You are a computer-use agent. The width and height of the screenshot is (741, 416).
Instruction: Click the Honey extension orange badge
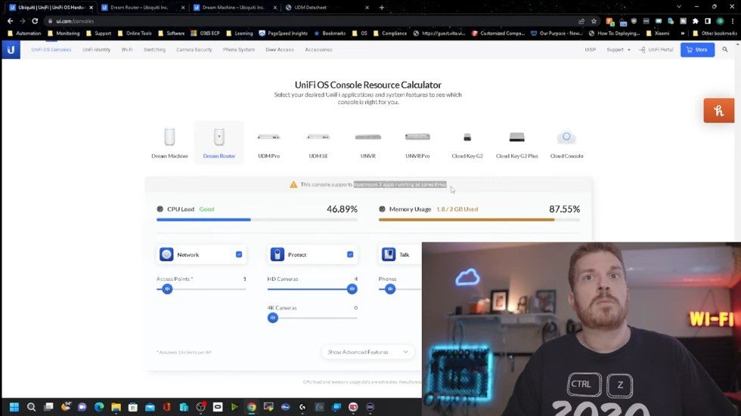click(719, 110)
